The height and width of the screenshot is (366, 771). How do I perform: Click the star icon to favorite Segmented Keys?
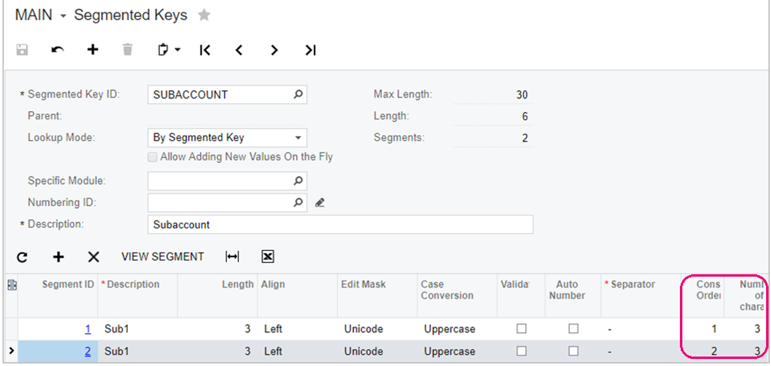(204, 15)
